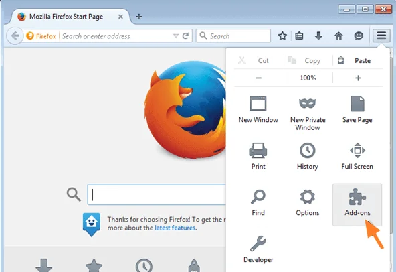The width and height of the screenshot is (396, 272).
Task: Open History from the menu panel
Action: click(x=308, y=156)
